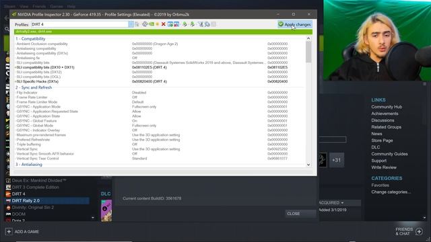The width and height of the screenshot is (431, 242).
Task: Collapse the 1 - Compatibility section
Action: 30,39
